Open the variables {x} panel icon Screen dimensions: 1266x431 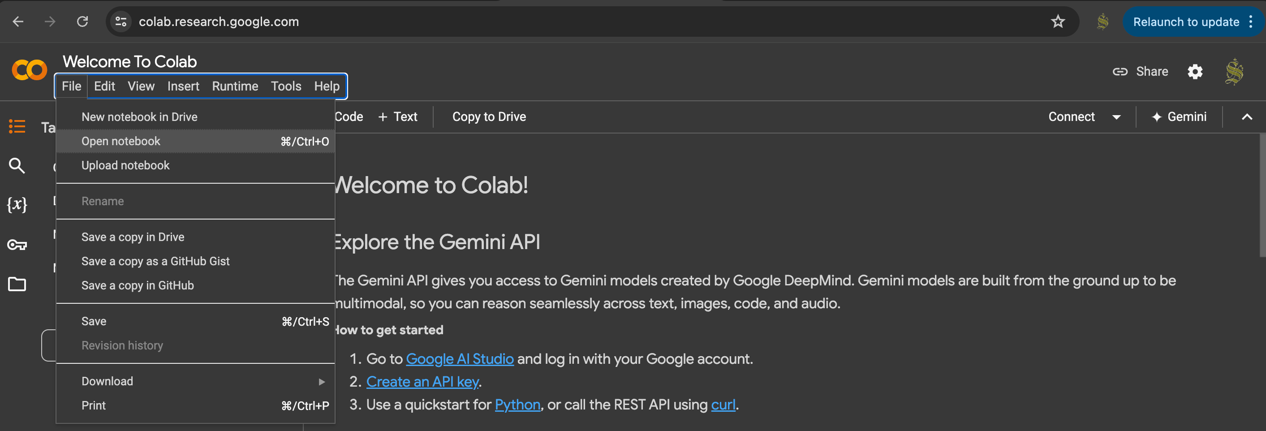coord(17,204)
